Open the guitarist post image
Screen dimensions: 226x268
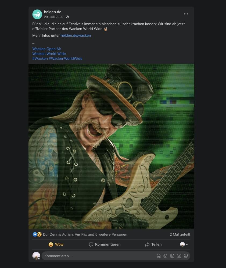click(111, 146)
